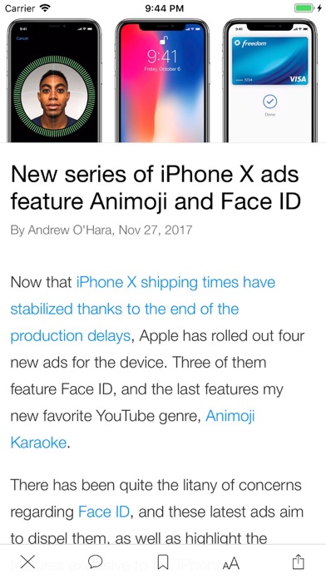Image resolution: width=326 pixels, height=579 pixels.
Task: Follow the Face ID link
Action: coord(104,512)
